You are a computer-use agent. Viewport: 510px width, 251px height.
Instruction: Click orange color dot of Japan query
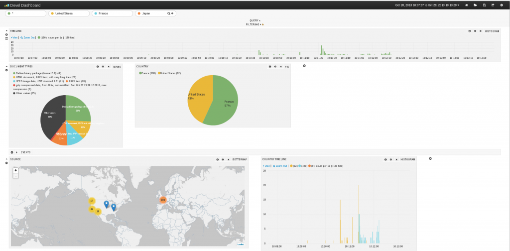139,13
